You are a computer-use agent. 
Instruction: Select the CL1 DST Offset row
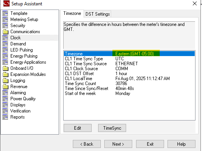(129, 74)
